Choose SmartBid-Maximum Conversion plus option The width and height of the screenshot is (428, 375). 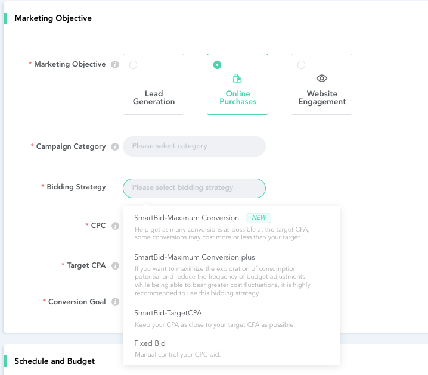pyautogui.click(x=194, y=257)
